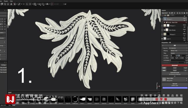This screenshot has width=188, height=108.
Task: Toggle visibility of Layer 1
Action: 162,39
